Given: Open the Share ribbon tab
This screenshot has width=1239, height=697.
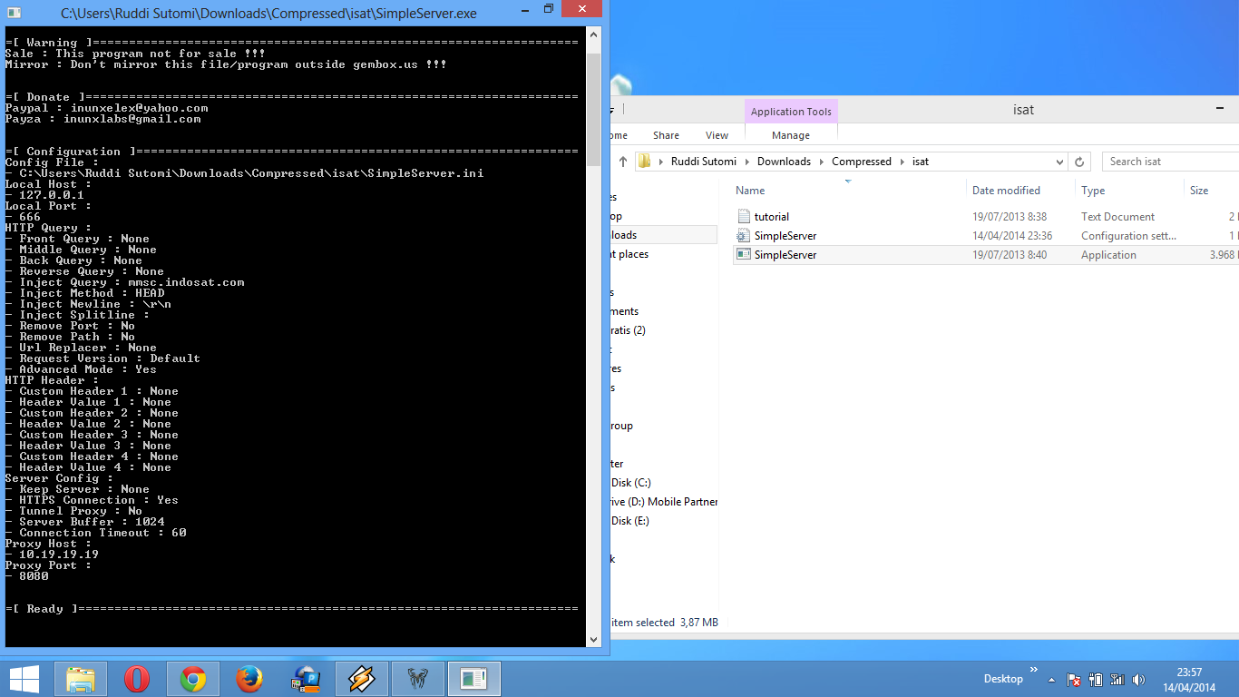Looking at the screenshot, I should pos(666,135).
